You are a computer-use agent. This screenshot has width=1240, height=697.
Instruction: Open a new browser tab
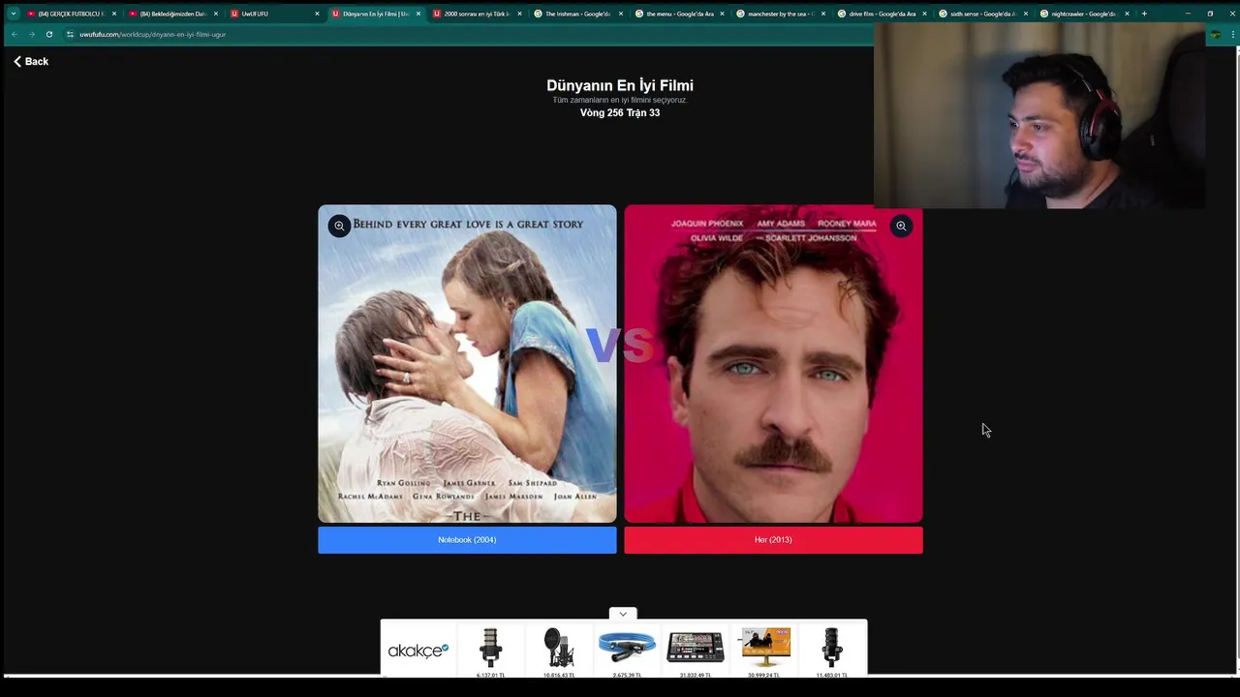tap(1144, 14)
